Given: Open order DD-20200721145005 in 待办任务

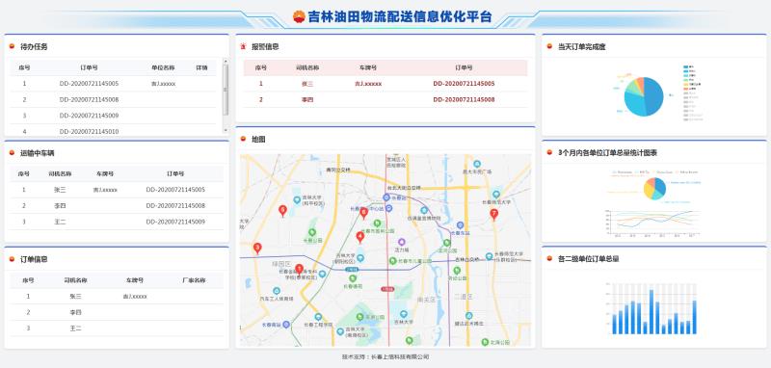Looking at the screenshot, I should 89,84.
